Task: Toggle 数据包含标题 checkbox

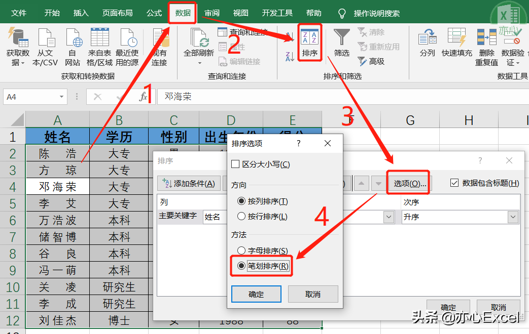Action: coord(454,183)
